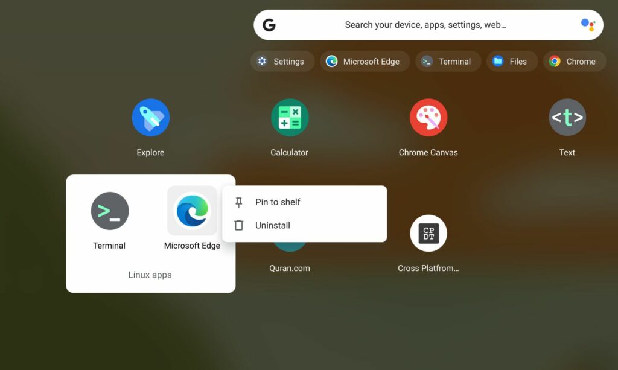The height and width of the screenshot is (370, 618).
Task: Select Microsoft Edge in the Linux apps folder
Action: (x=192, y=211)
